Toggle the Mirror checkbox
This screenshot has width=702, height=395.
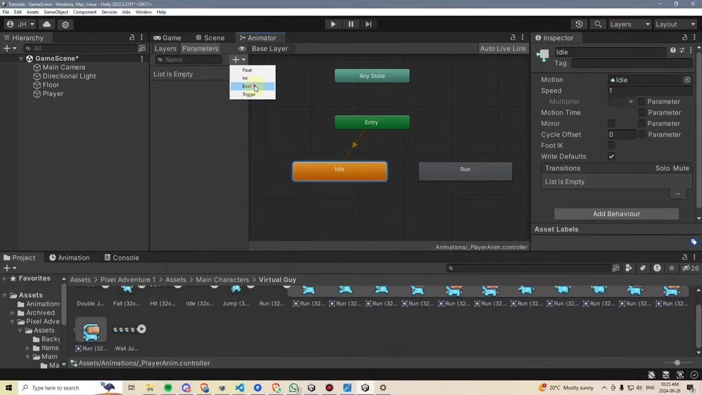(x=612, y=123)
